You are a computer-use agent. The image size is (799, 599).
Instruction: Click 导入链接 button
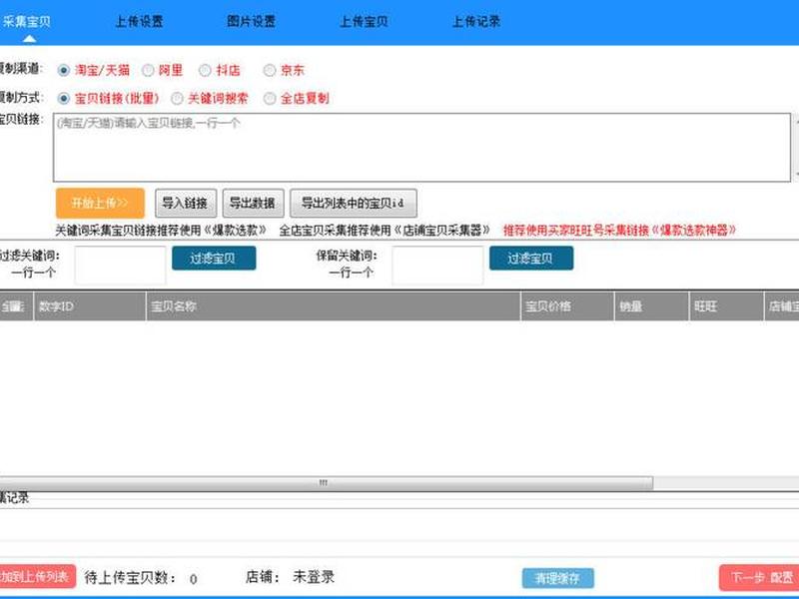pos(186,204)
